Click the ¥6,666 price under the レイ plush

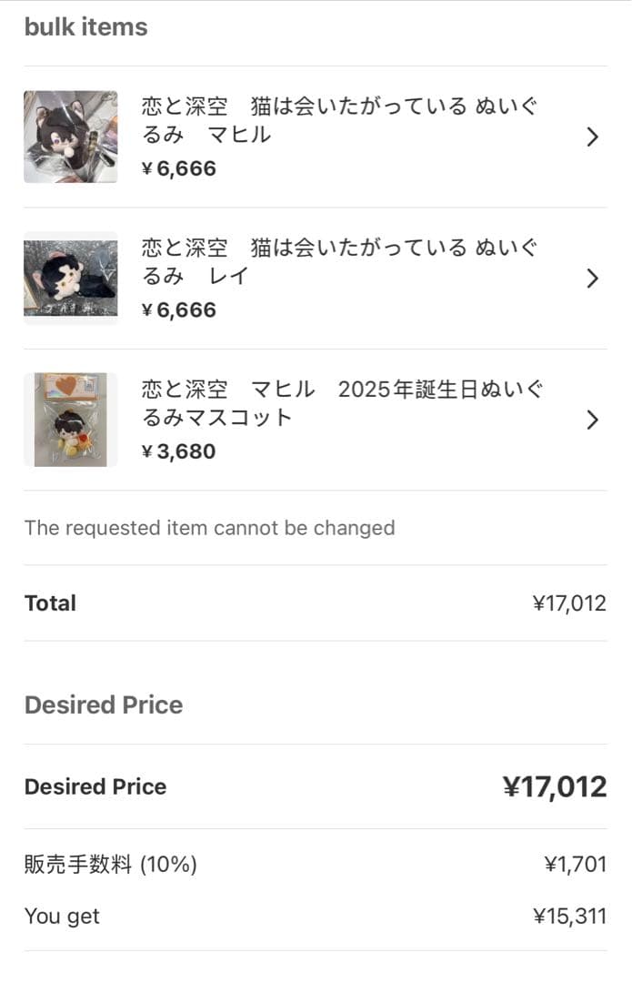pyautogui.click(x=179, y=310)
